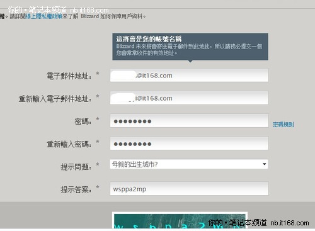Image resolution: width=315 pixels, height=231 pixels.
Task: Click the 電子郵件地址 email input field
Action: pos(189,75)
